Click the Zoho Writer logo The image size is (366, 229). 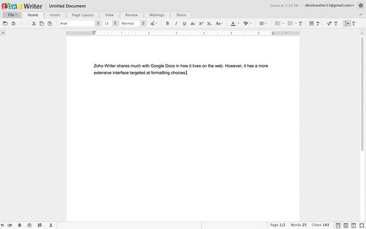tap(22, 6)
